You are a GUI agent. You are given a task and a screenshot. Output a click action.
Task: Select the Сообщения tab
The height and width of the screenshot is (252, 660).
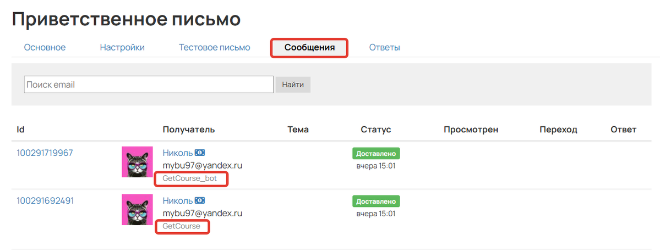click(309, 47)
